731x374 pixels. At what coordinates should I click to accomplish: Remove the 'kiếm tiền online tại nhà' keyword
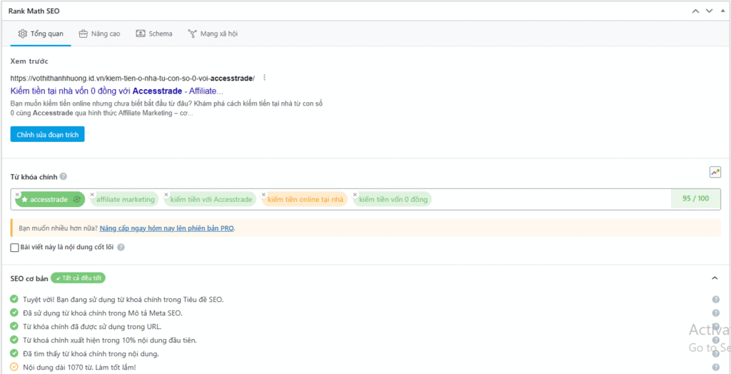263,194
